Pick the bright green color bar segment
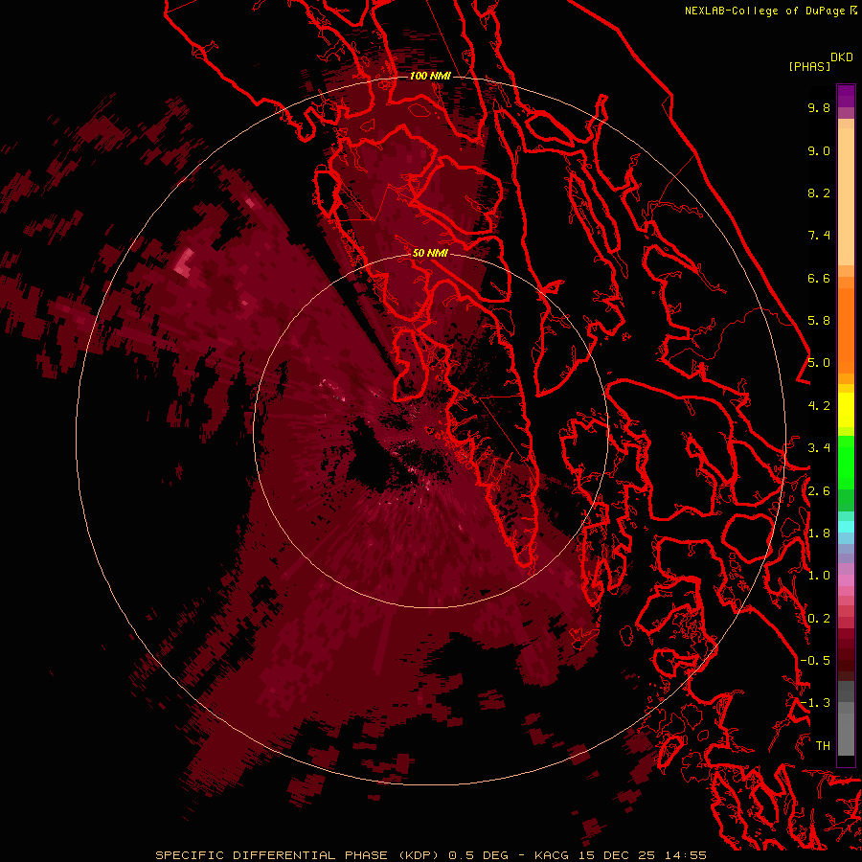This screenshot has width=862, height=862. (846, 462)
